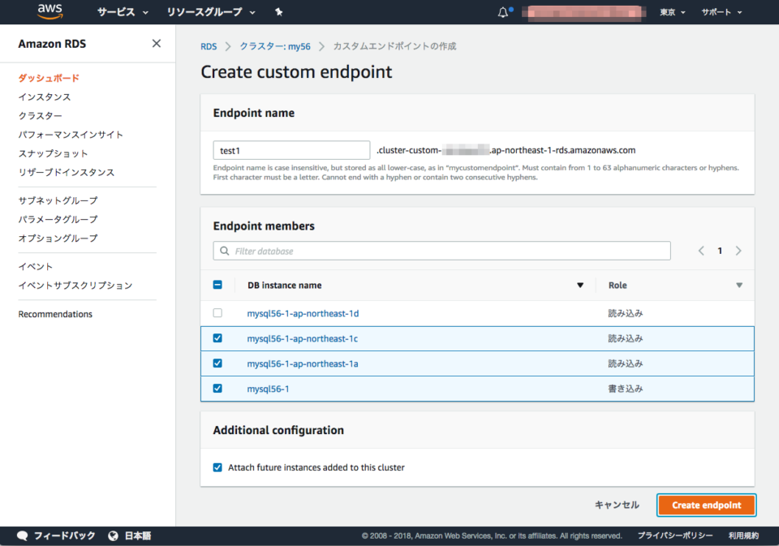This screenshot has width=779, height=546.
Task: Click the キャンセル button
Action: click(617, 505)
